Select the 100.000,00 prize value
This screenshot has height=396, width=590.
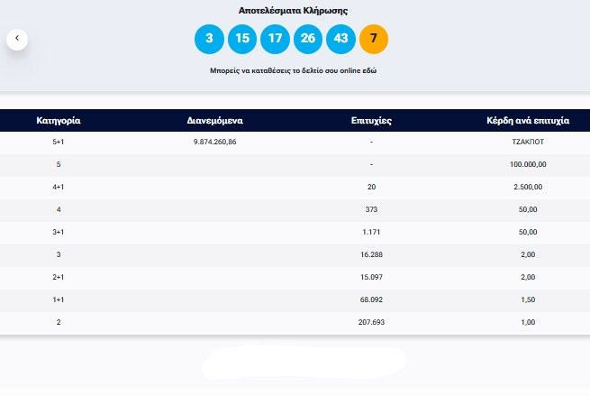[x=527, y=165]
